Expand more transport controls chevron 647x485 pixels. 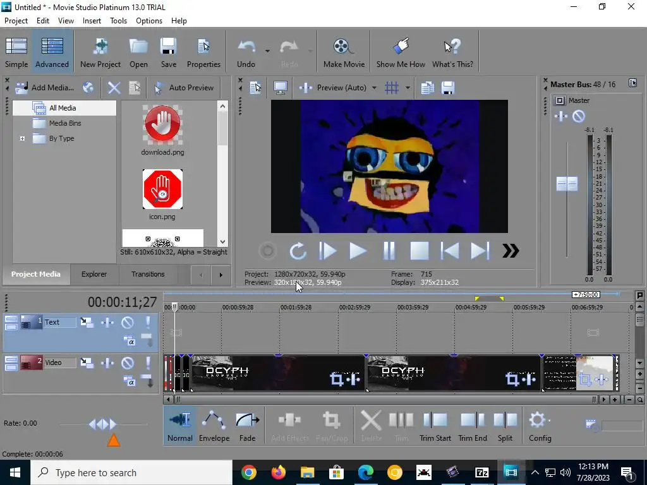coord(511,251)
